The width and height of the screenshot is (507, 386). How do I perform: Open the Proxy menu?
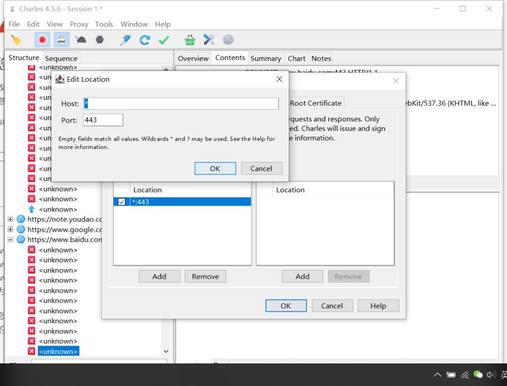click(x=79, y=24)
